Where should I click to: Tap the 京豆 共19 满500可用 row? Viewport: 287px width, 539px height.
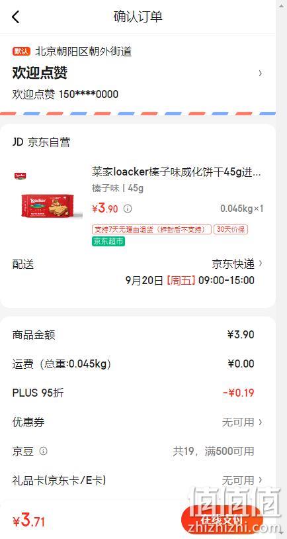[x=138, y=451]
